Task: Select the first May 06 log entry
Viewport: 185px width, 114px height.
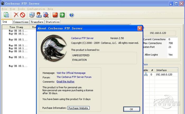Action: 18,31
